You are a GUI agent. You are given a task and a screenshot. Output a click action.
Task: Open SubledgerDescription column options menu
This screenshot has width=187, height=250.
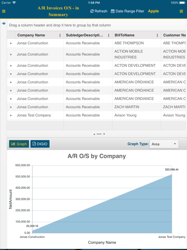109,35
